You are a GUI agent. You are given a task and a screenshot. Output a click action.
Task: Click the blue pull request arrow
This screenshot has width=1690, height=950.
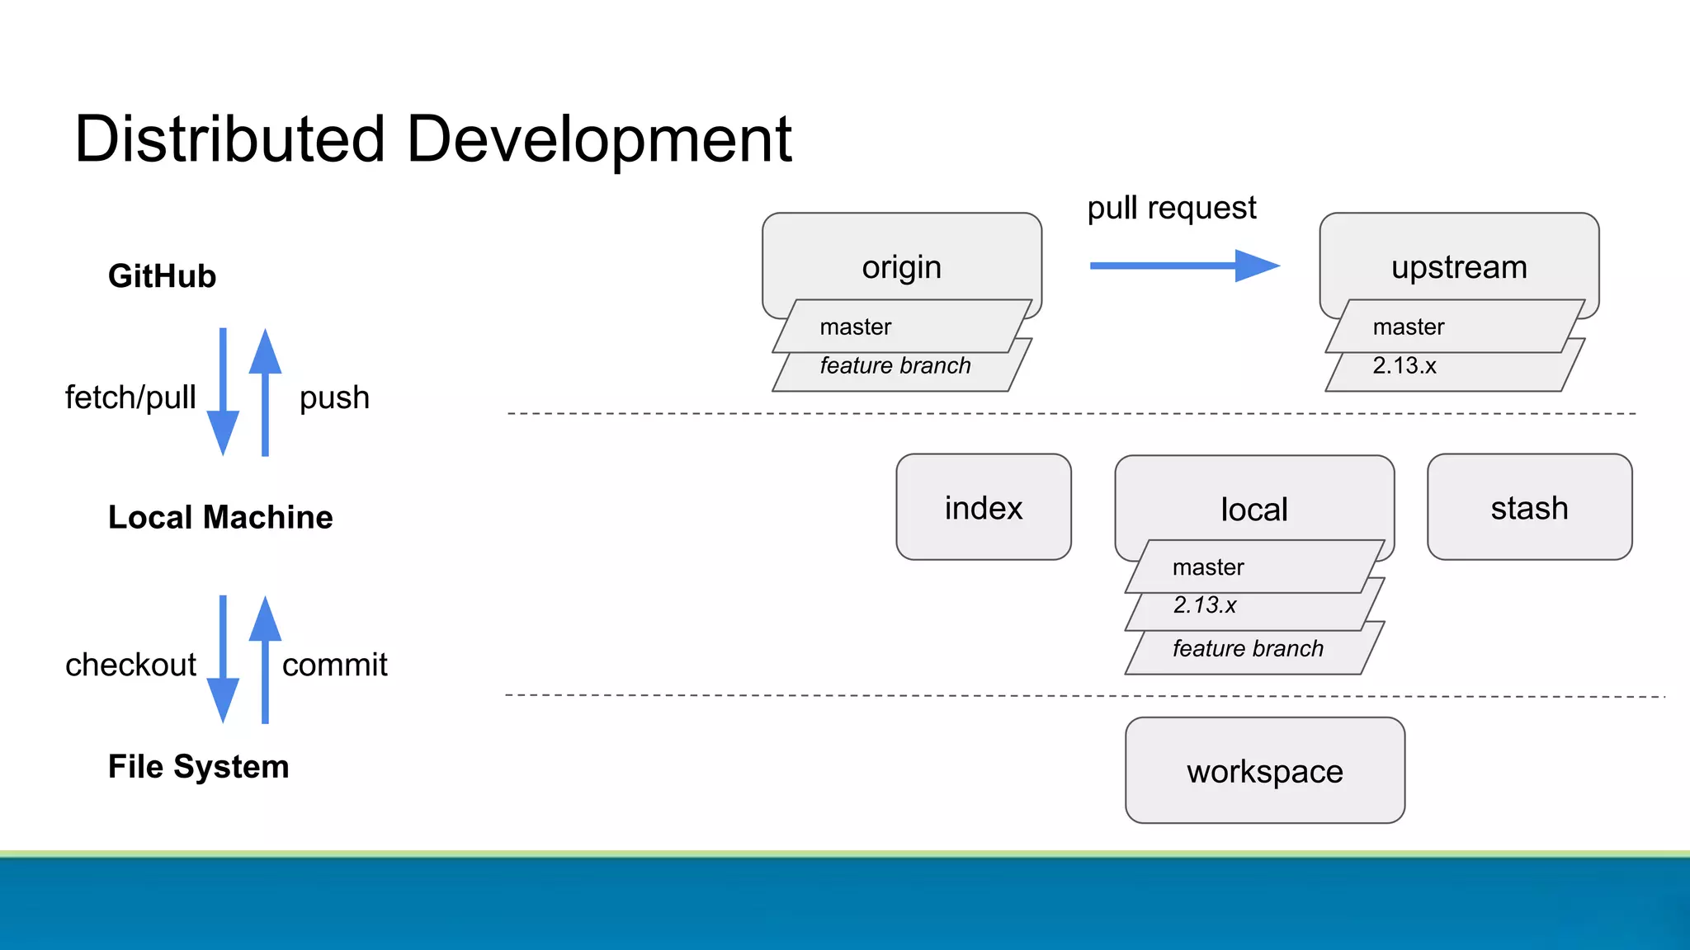click(x=1183, y=266)
